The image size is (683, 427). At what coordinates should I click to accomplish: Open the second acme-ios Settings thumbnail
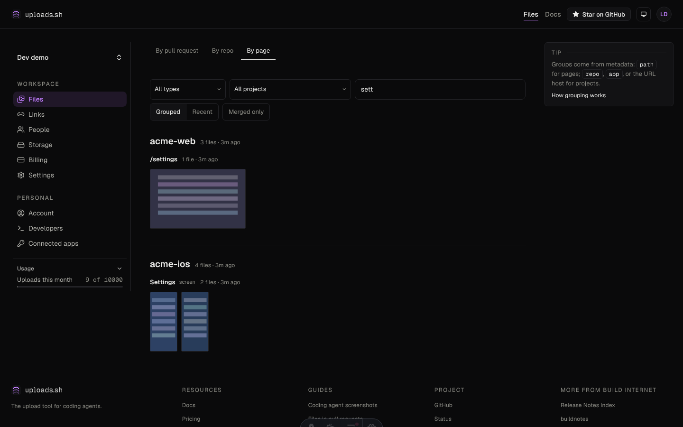195,322
